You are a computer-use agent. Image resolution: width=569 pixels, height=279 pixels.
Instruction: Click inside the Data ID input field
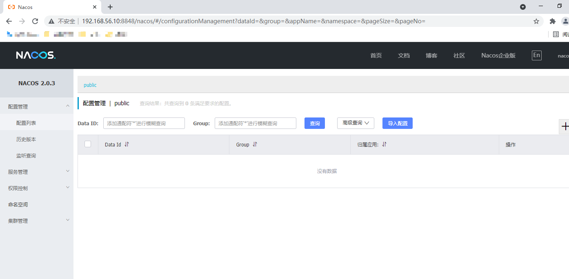pos(144,123)
